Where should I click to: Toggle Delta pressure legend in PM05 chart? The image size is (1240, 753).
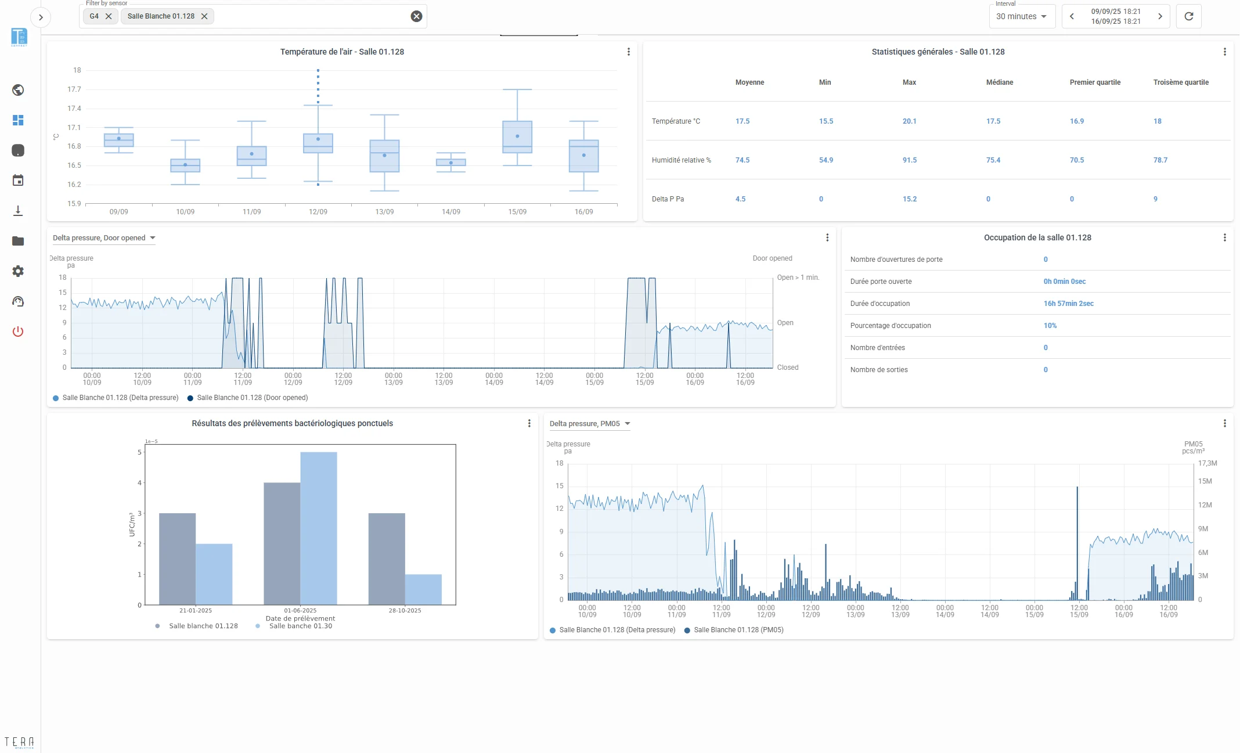pyautogui.click(x=612, y=630)
